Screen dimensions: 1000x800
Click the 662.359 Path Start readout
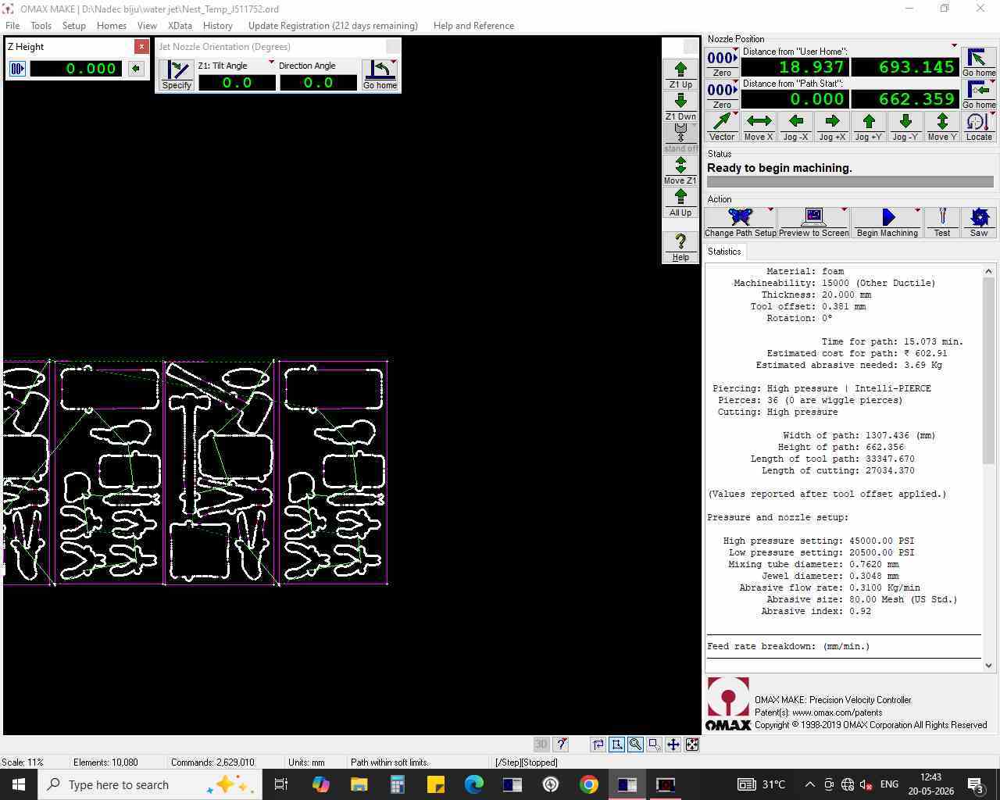[905, 99]
